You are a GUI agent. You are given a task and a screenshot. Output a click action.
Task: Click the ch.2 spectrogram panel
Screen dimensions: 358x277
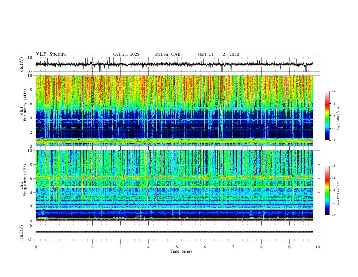point(174,186)
